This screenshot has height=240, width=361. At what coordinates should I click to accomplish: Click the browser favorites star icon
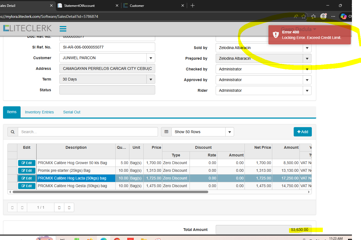(304, 16)
